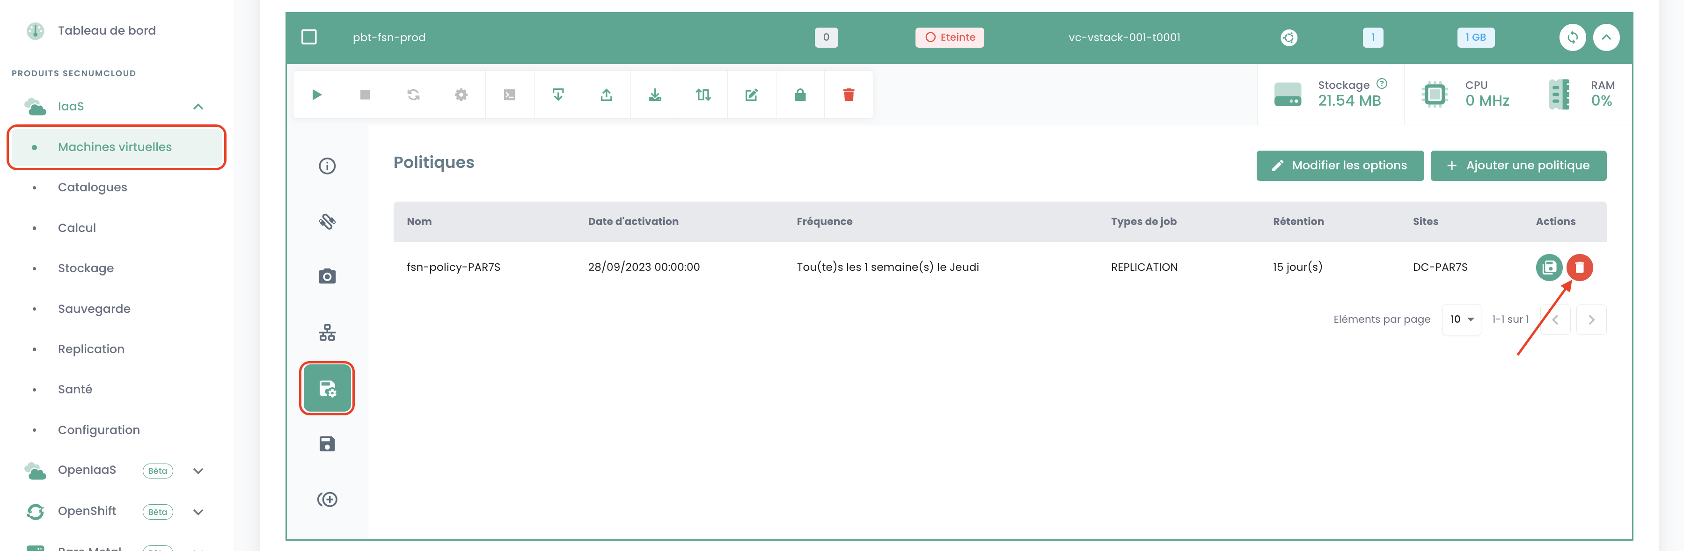
Task: Open the snapshots camera icon tab
Action: pyautogui.click(x=327, y=276)
